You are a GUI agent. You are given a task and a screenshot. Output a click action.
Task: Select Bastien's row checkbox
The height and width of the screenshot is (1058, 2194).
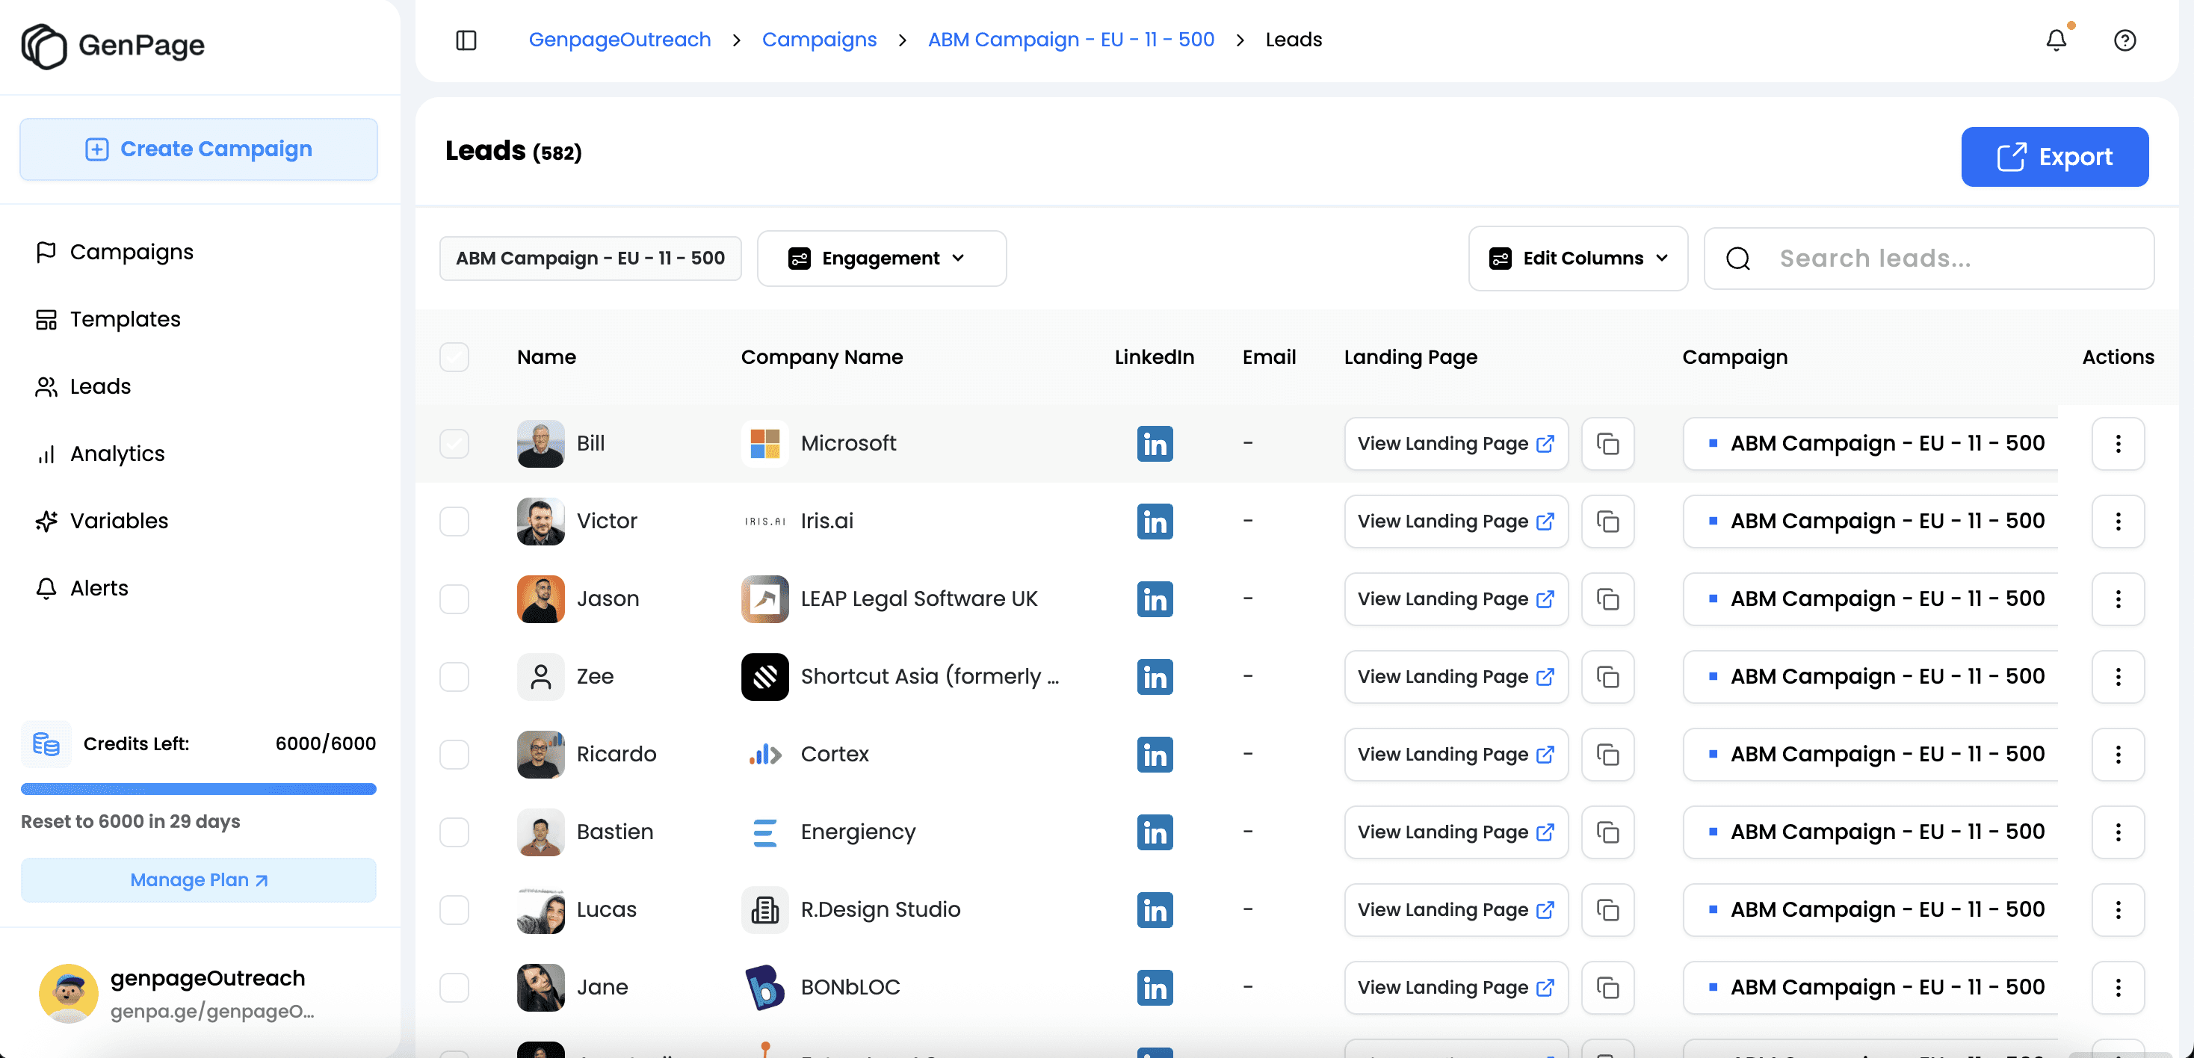(454, 832)
